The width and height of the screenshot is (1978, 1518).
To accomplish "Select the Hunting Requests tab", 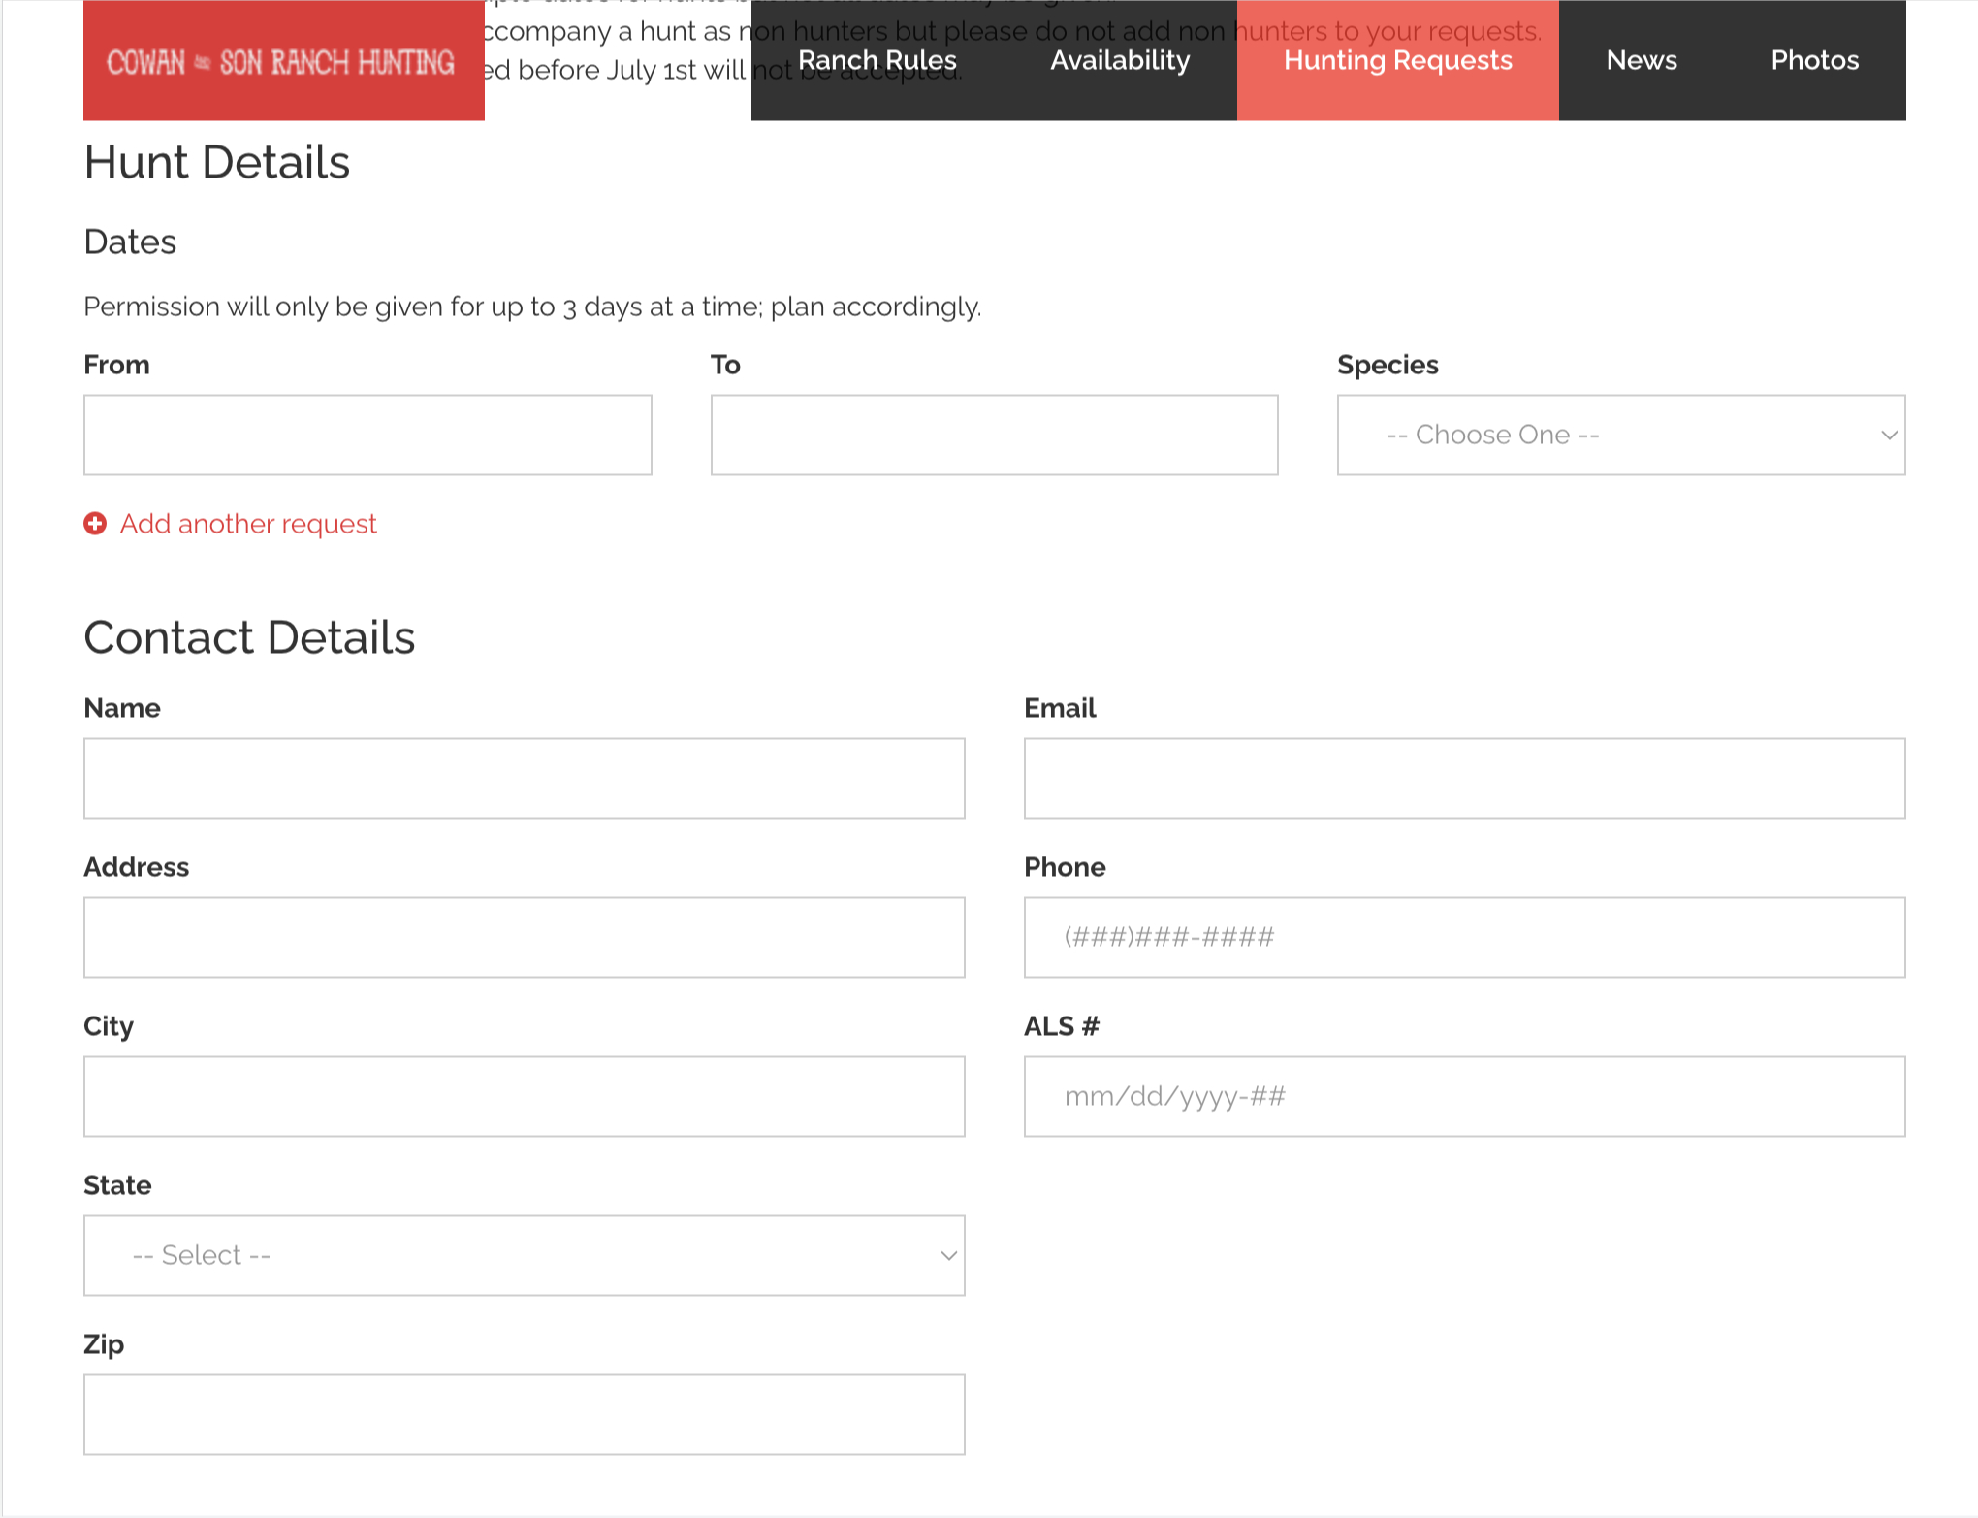I will [x=1397, y=60].
